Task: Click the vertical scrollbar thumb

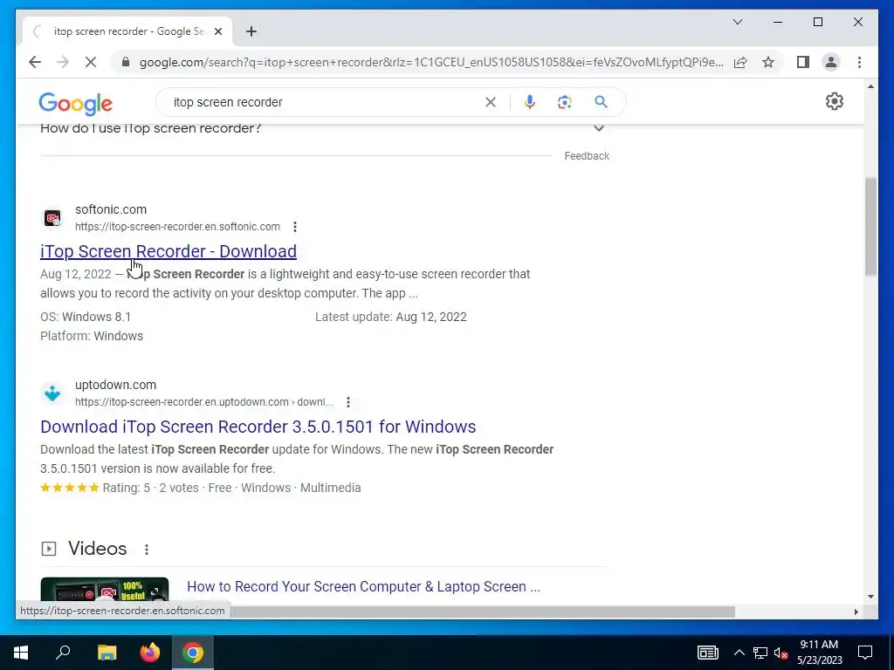Action: tap(870, 227)
